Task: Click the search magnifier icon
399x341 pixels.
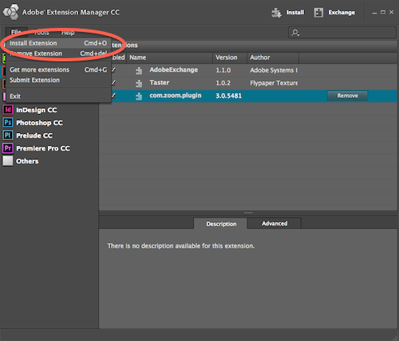Action: coord(295,33)
